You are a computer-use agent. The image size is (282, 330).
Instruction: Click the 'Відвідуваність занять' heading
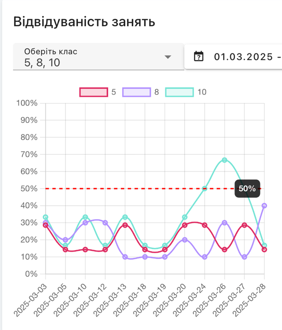(84, 22)
